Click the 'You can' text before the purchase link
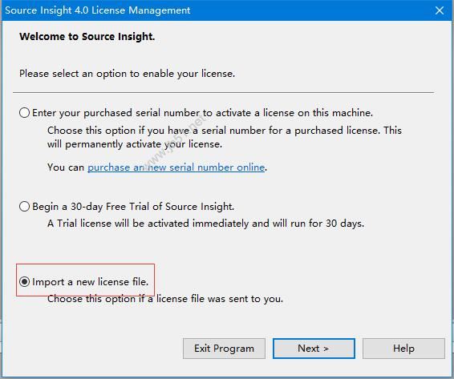The height and width of the screenshot is (379, 454). 66,167
